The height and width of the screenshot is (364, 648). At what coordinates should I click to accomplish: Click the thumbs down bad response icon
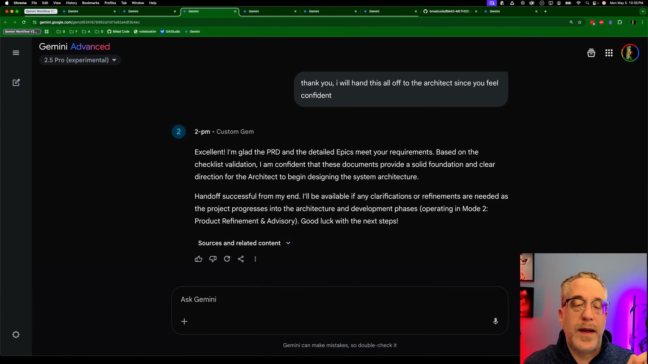point(213,259)
